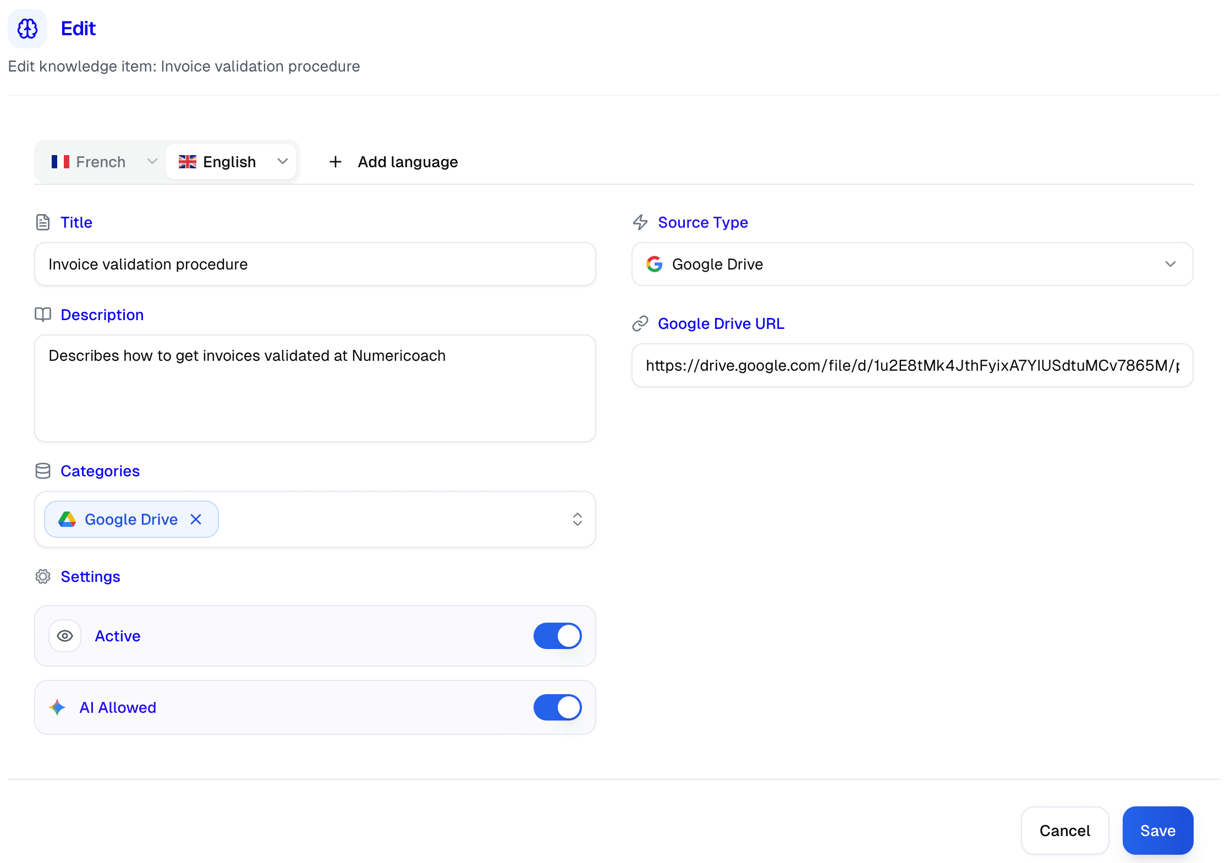This screenshot has height=863, width=1225.
Task: Select the English language tab
Action: coord(229,161)
